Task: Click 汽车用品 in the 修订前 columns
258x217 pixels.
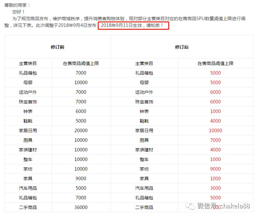Action: [28, 188]
